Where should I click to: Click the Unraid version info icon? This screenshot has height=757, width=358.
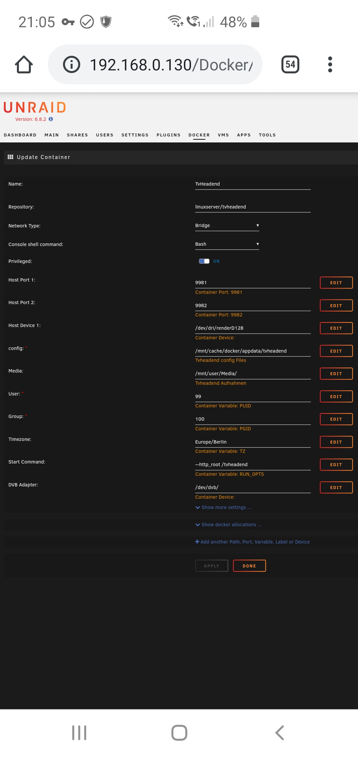pos(51,119)
